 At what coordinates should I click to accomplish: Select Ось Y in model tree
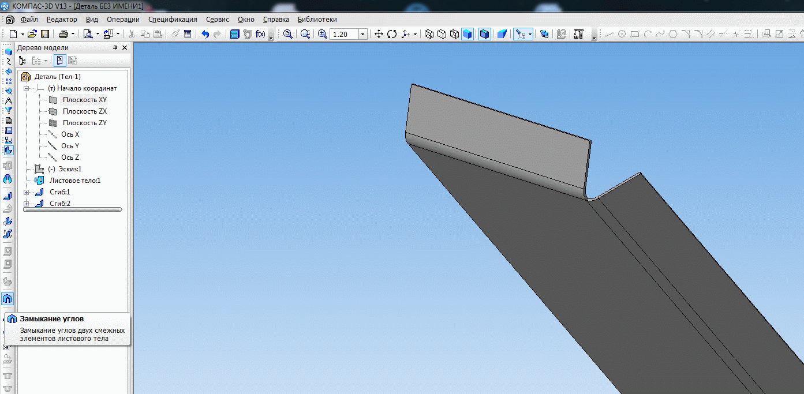pos(70,146)
